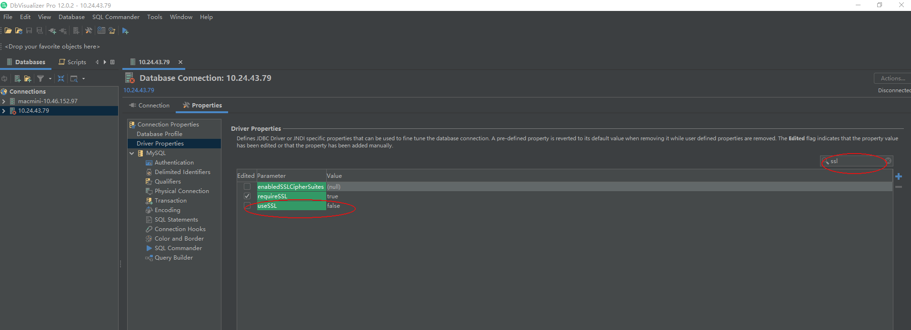Uncheck Edited checkbox for requireSSL
Viewport: 911px width, 330px height.
coord(247,196)
